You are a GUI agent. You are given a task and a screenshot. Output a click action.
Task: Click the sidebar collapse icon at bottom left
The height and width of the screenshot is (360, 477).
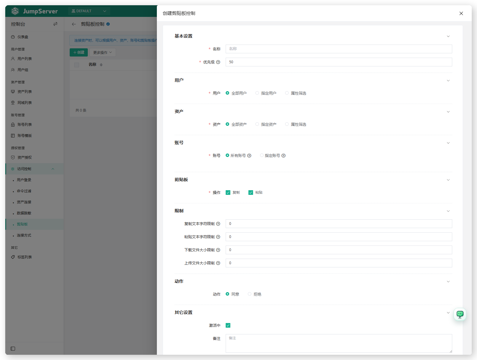click(13, 349)
